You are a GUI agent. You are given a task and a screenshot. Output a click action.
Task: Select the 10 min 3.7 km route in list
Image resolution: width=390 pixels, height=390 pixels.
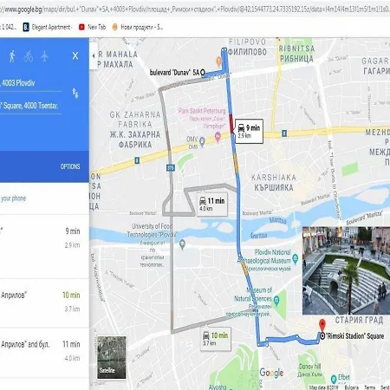[x=44, y=302]
